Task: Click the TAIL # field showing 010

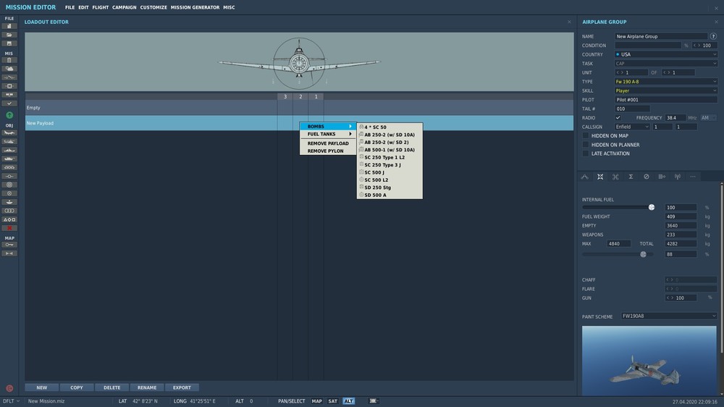Action: pyautogui.click(x=632, y=109)
